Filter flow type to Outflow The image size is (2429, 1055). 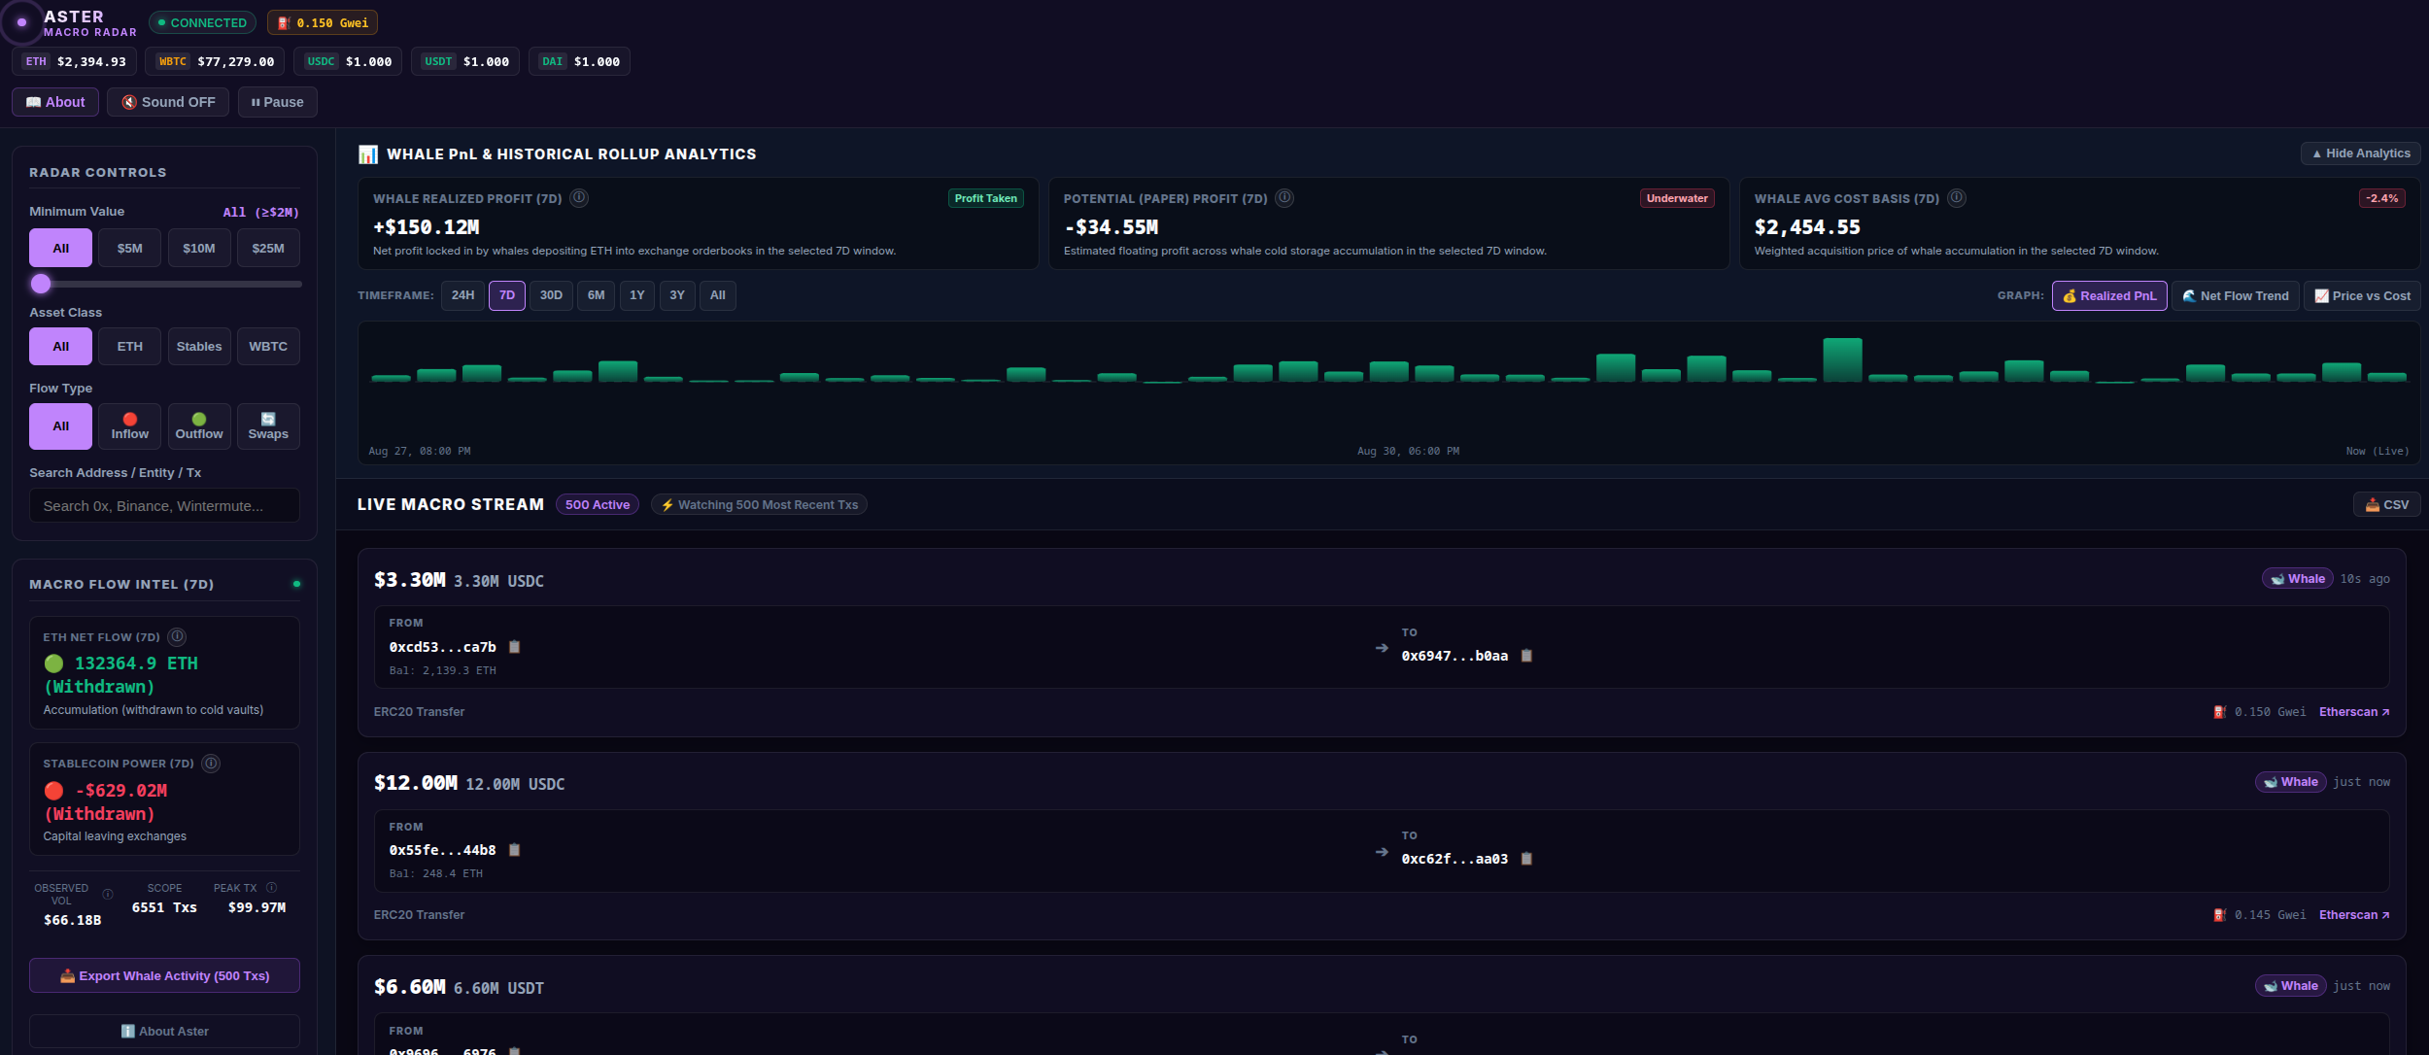[199, 426]
